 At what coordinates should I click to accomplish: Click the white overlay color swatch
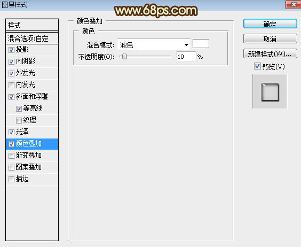point(201,44)
